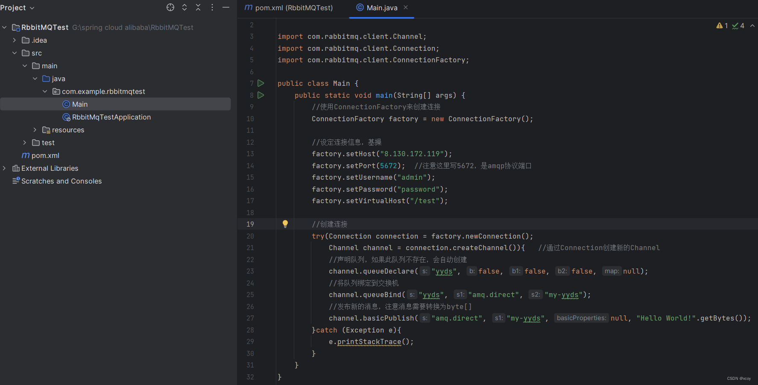The image size is (758, 385).
Task: Click printStackTrace on line 29
Action: pos(369,342)
